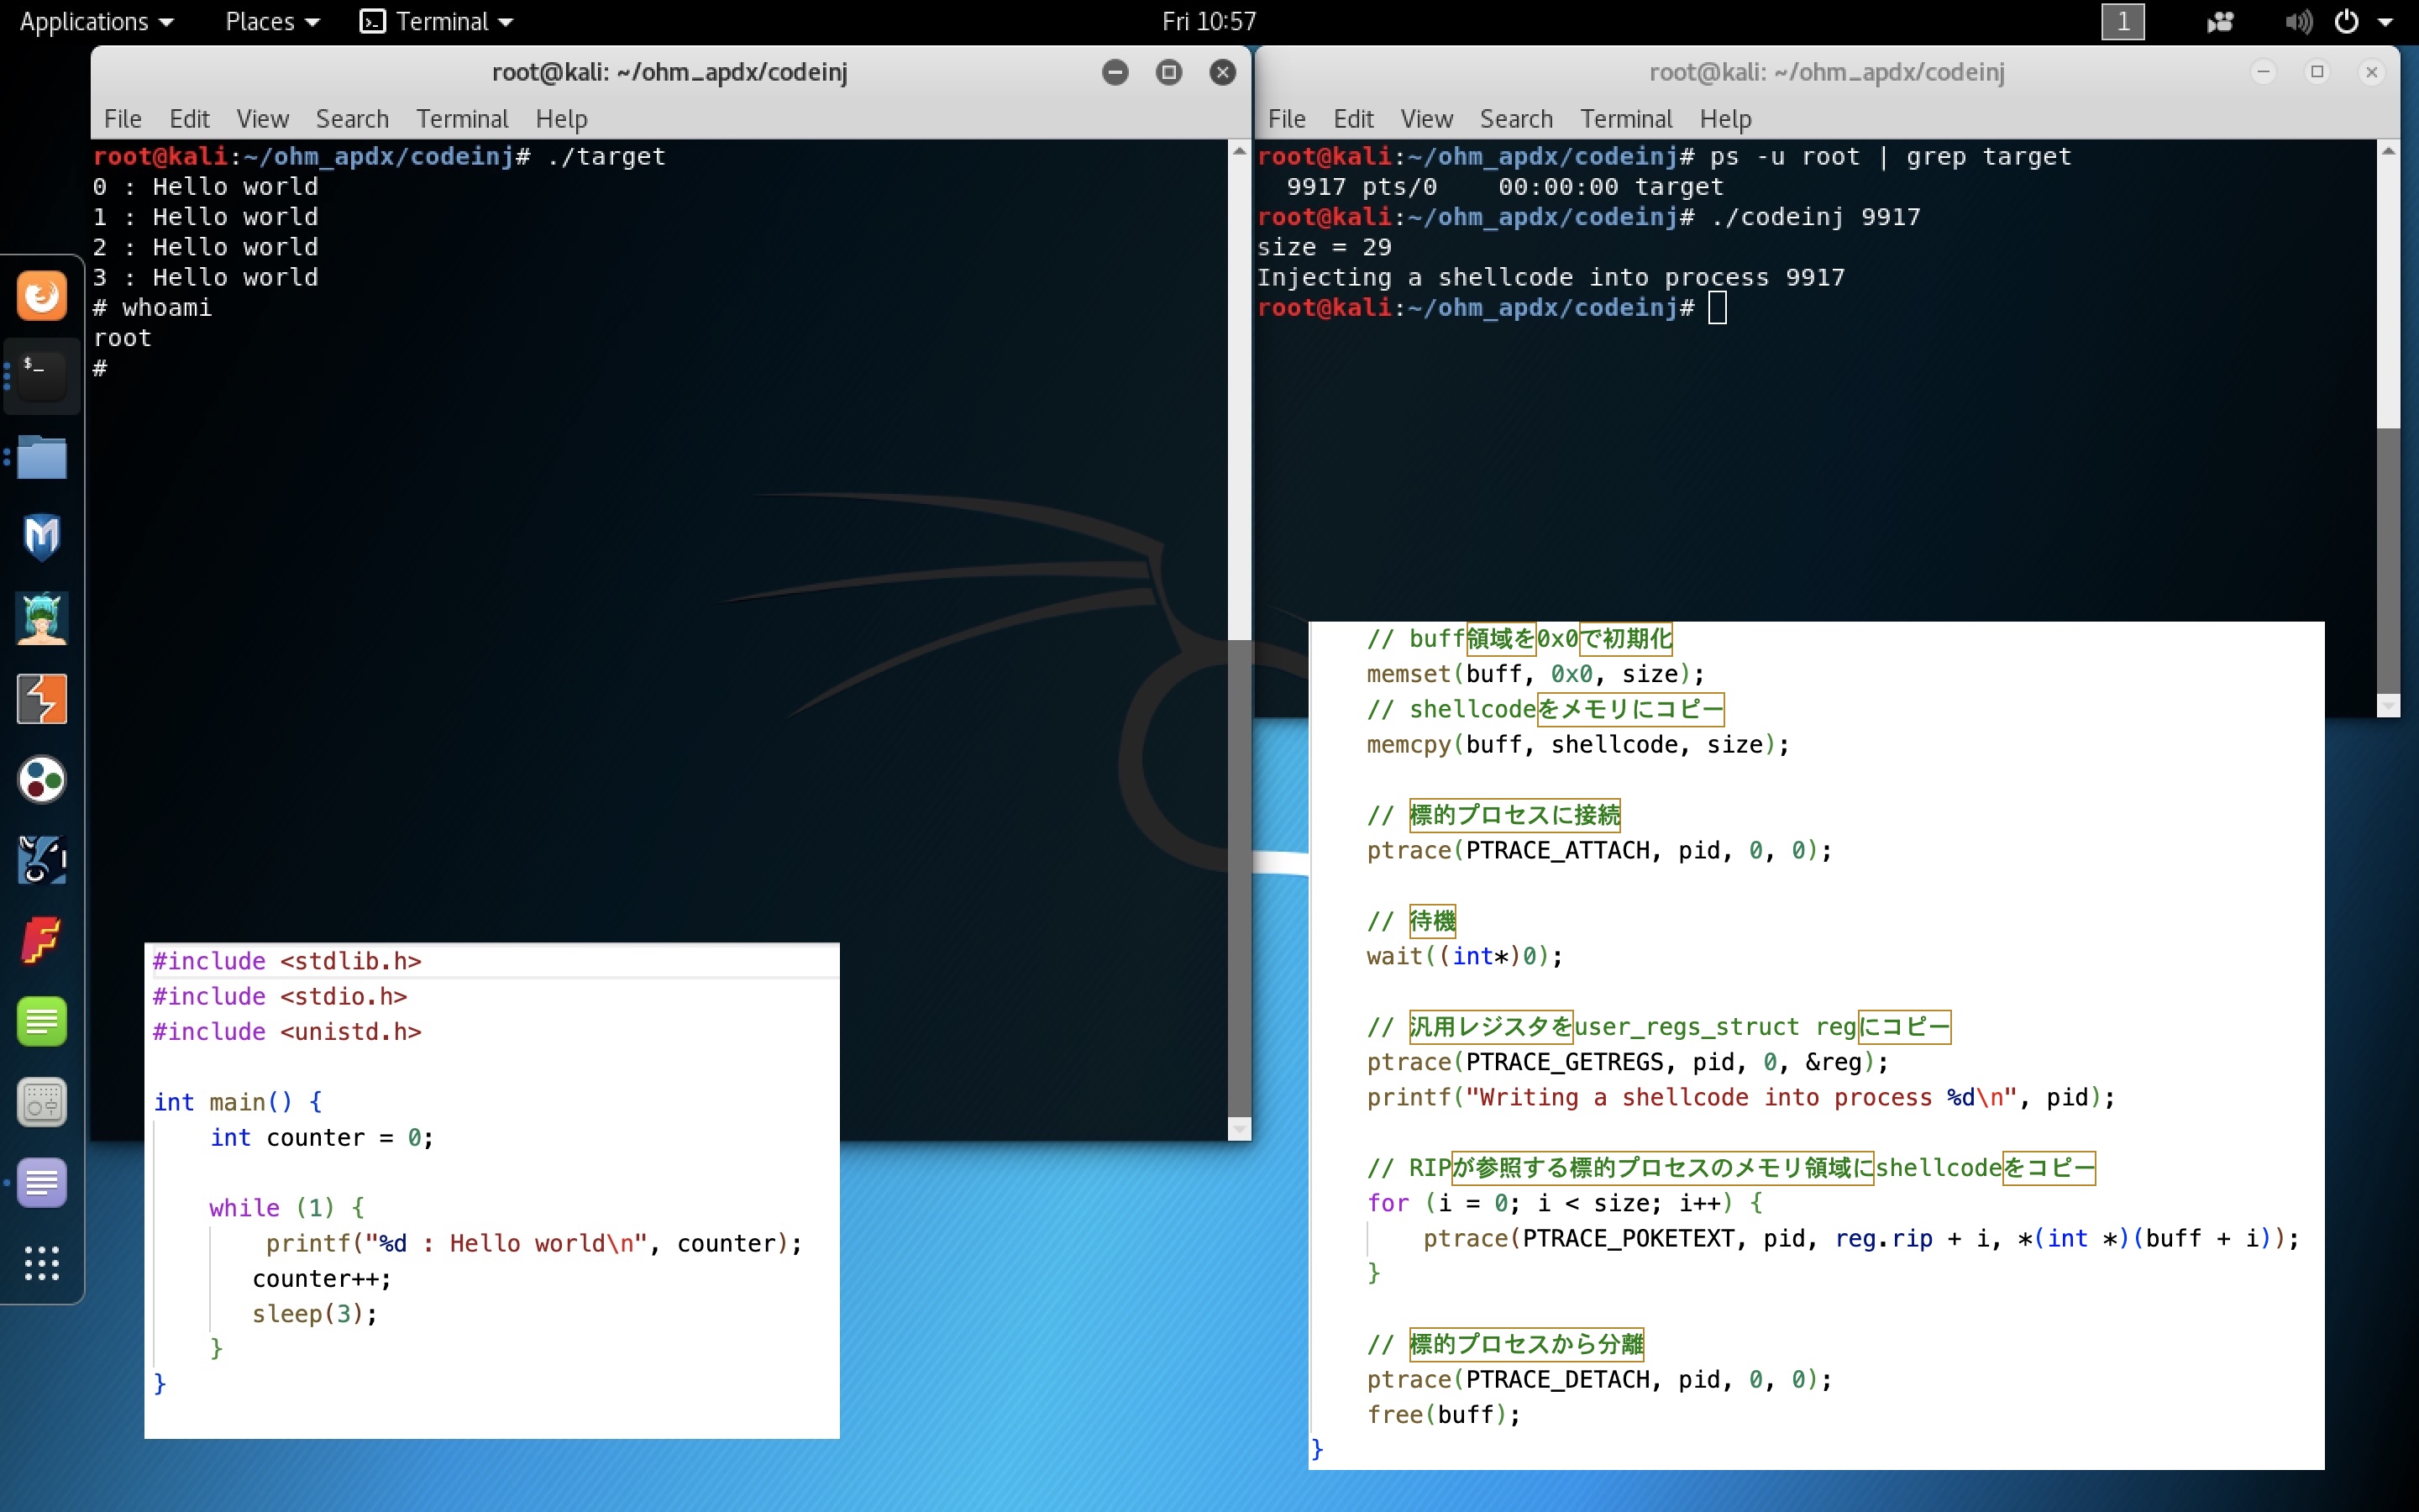The image size is (2419, 1512).
Task: Expand the Terminal dropdown in the top bar
Action: [x=435, y=21]
